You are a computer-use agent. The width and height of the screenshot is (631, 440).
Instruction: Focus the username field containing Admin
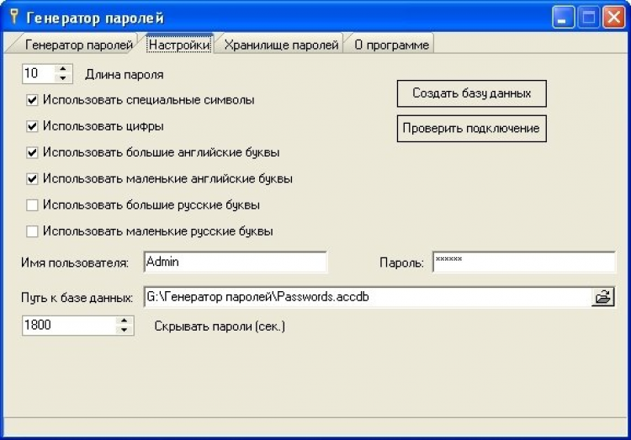[x=235, y=262]
